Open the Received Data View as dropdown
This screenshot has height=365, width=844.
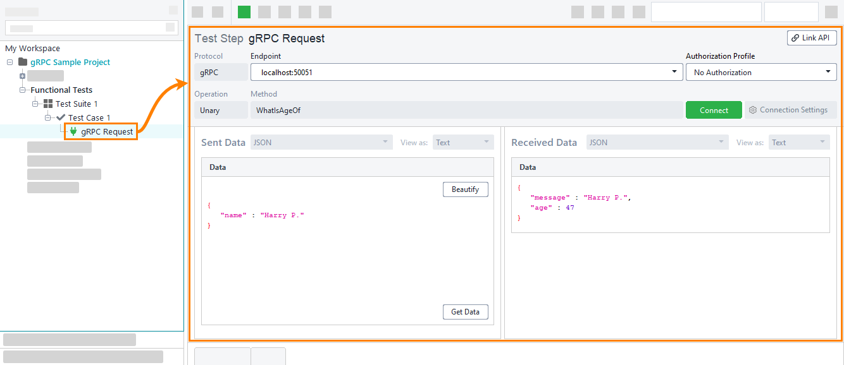tap(821, 142)
